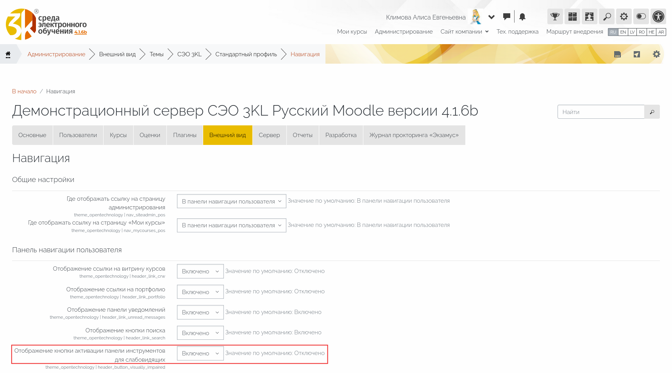Switch to the Плагины tab
672x373 pixels.
pos(185,135)
